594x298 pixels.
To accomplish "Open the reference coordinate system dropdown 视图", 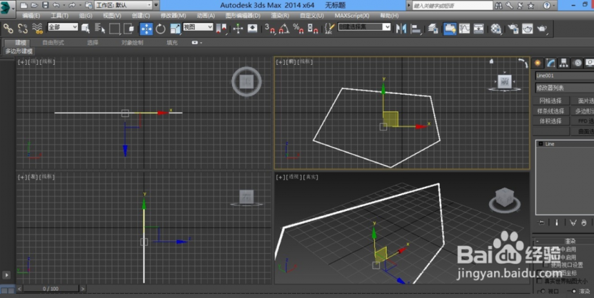I will pyautogui.click(x=198, y=27).
